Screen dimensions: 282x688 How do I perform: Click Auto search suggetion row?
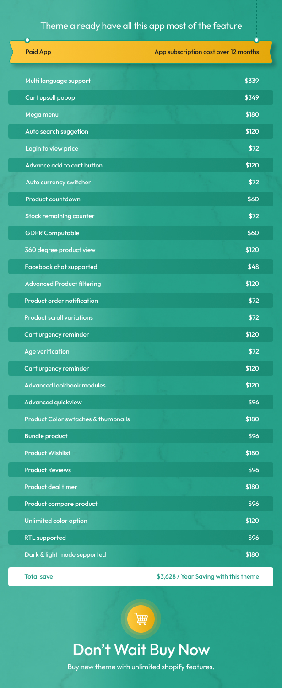(141, 131)
